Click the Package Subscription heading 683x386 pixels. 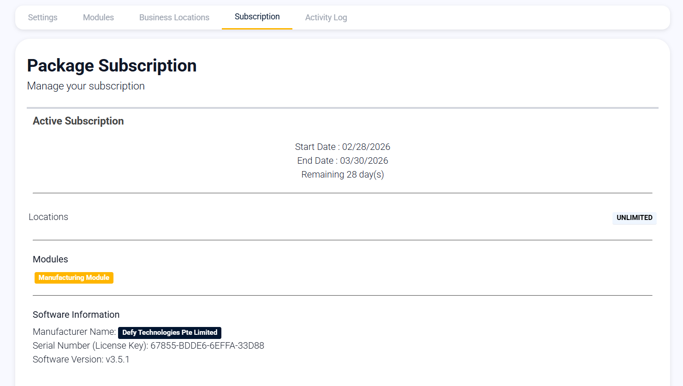pyautogui.click(x=112, y=65)
